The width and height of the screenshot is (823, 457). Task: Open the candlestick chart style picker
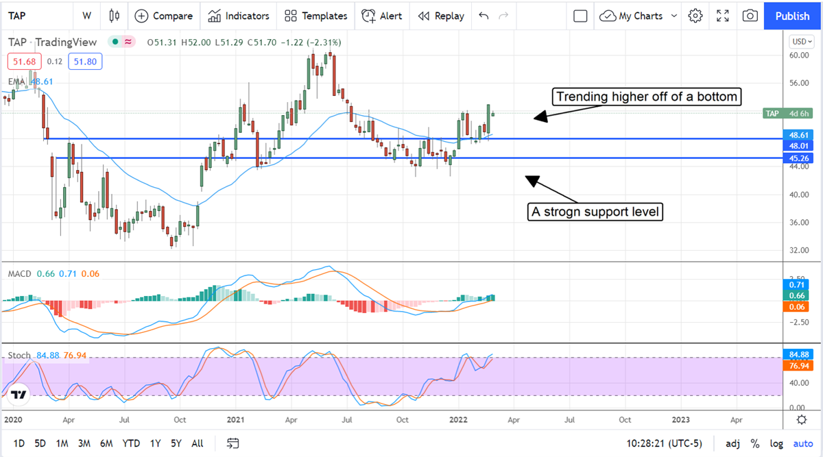[114, 15]
